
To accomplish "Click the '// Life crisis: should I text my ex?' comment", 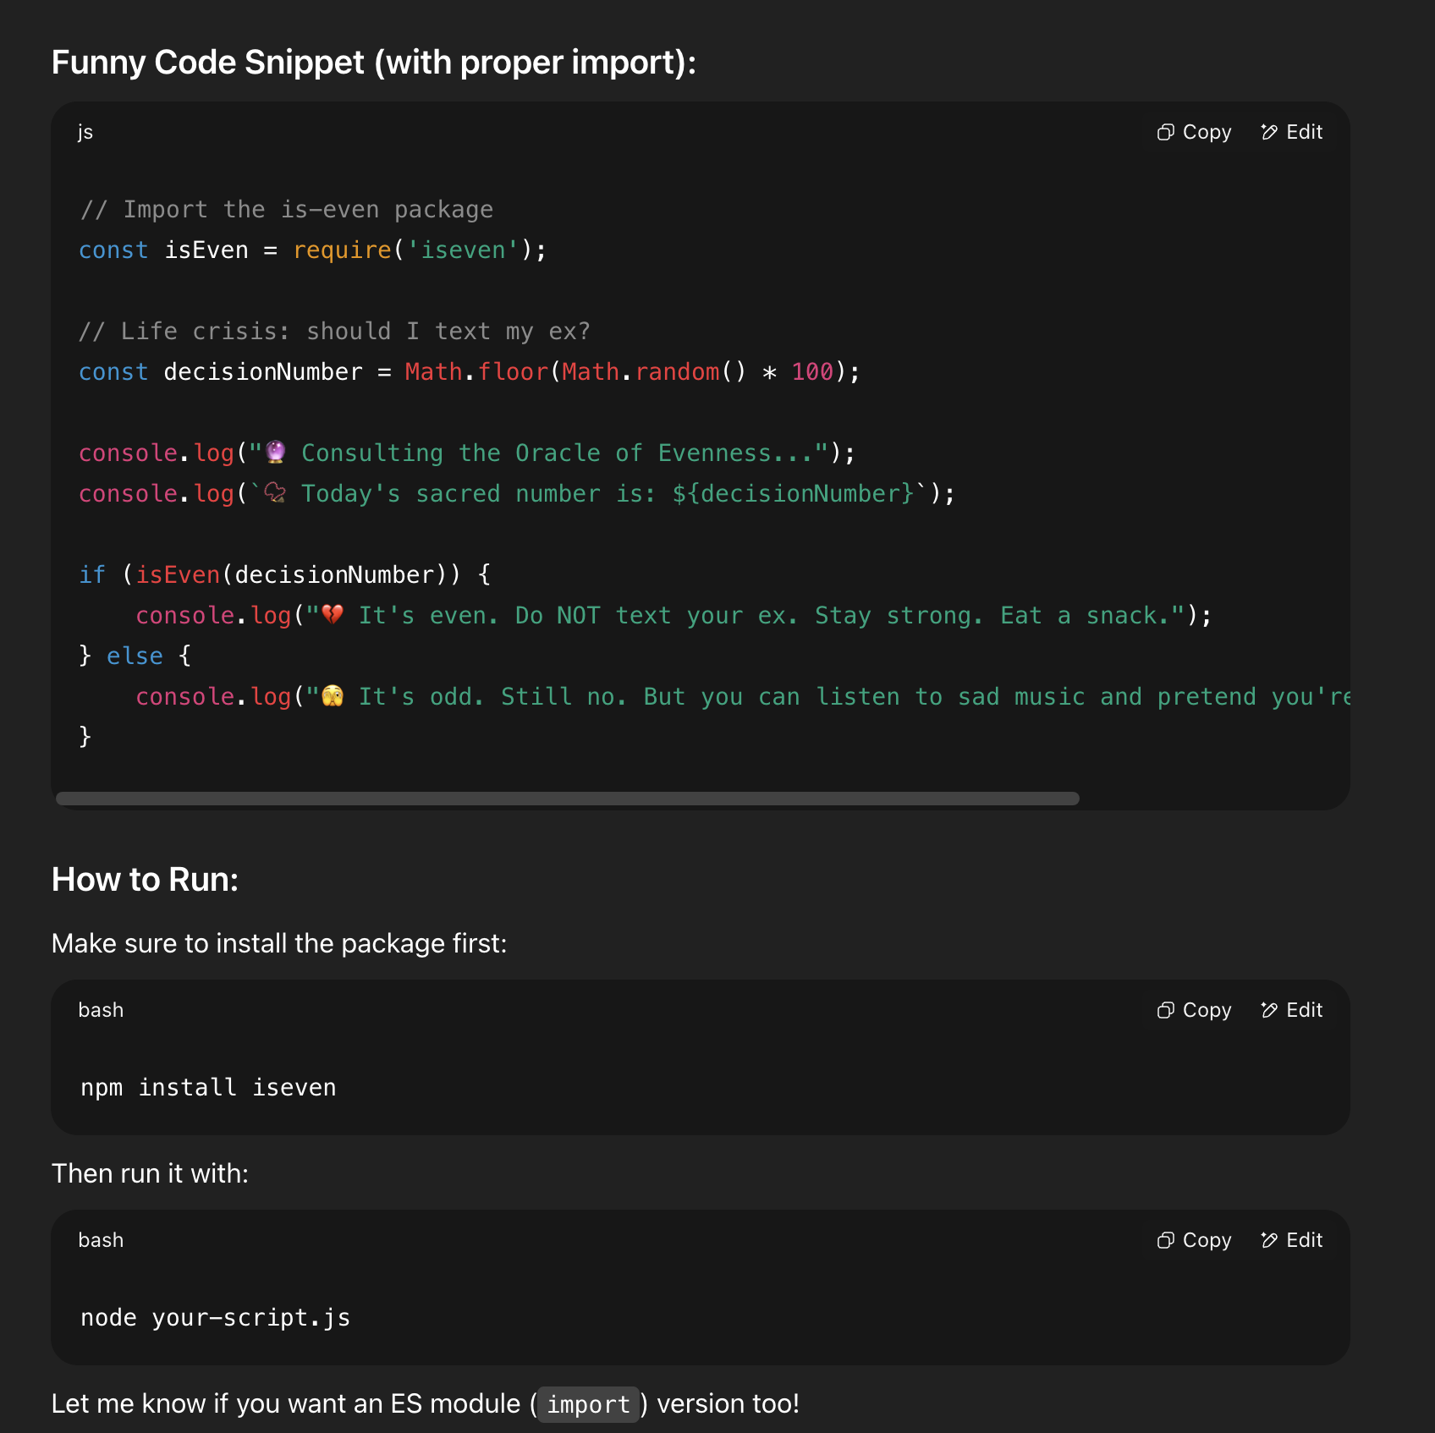I will coord(334,332).
